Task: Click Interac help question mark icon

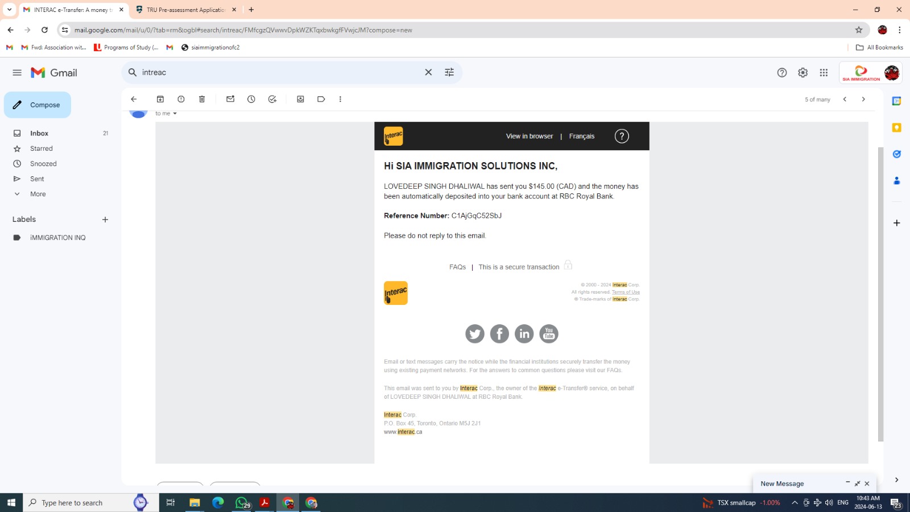Action: (622, 136)
